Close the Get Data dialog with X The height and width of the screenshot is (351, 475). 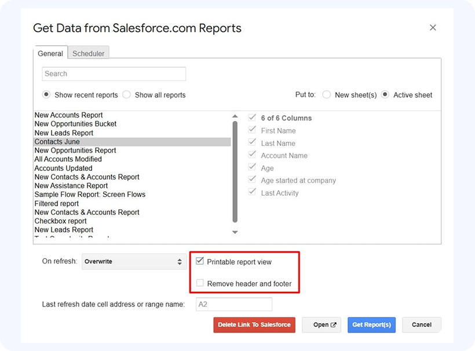pos(433,28)
